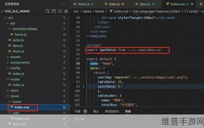
Task: Open explorer more actions ellipsis
Action: click(x=64, y=4)
